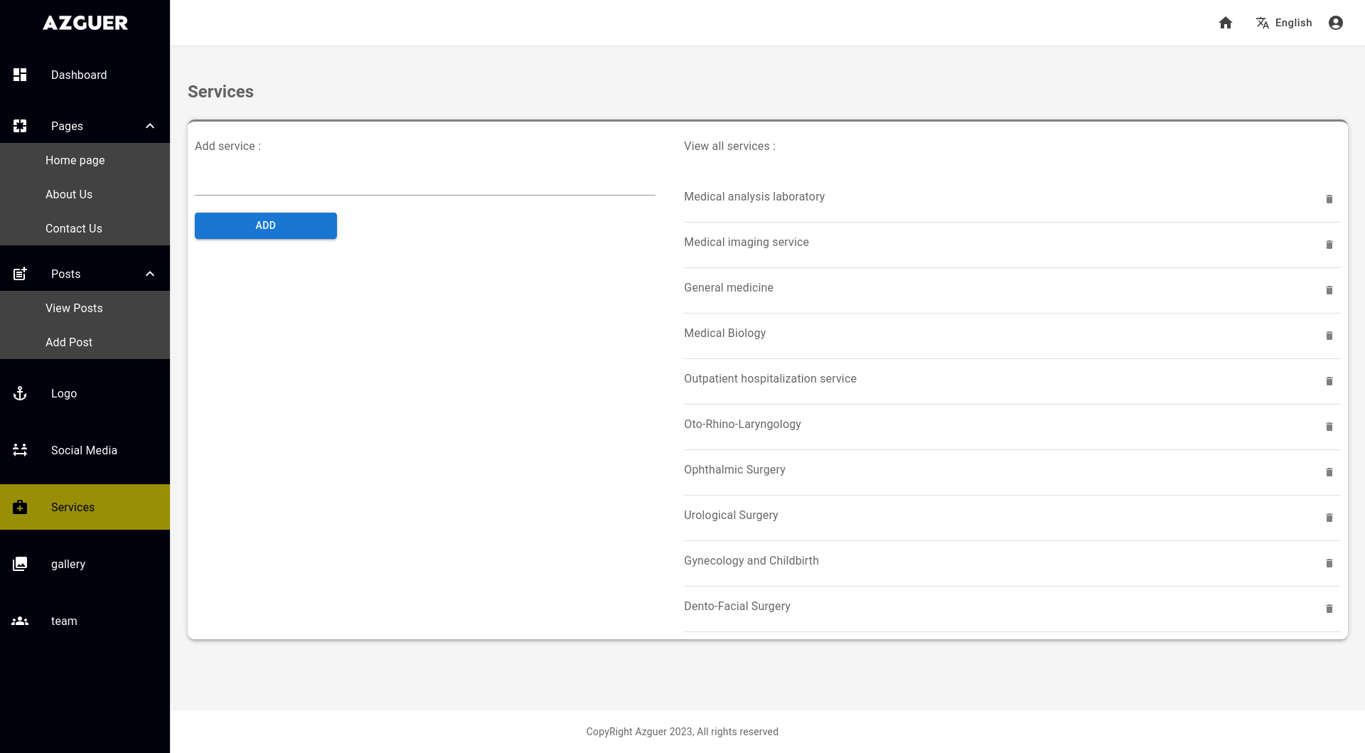Screen dimensions: 1365x753
Task: Collapse the Posts sidebar section
Action: click(149, 274)
